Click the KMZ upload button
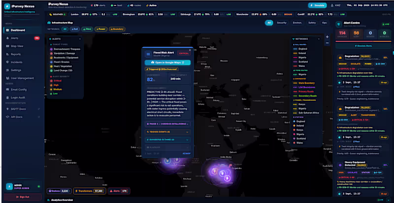 click(336, 5)
